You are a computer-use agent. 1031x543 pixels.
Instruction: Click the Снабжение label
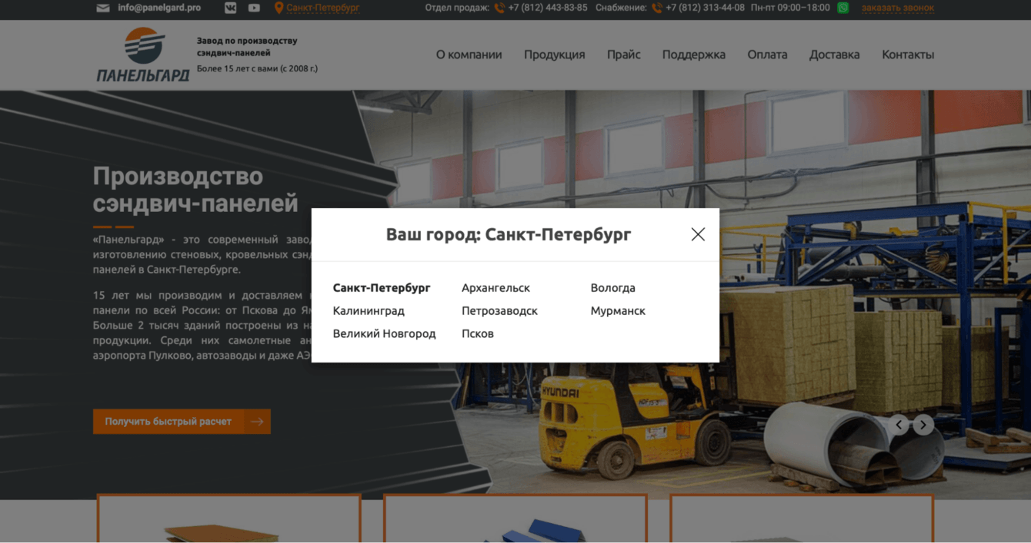point(621,8)
